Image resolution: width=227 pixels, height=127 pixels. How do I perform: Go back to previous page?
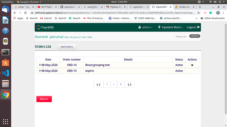pos(15,13)
